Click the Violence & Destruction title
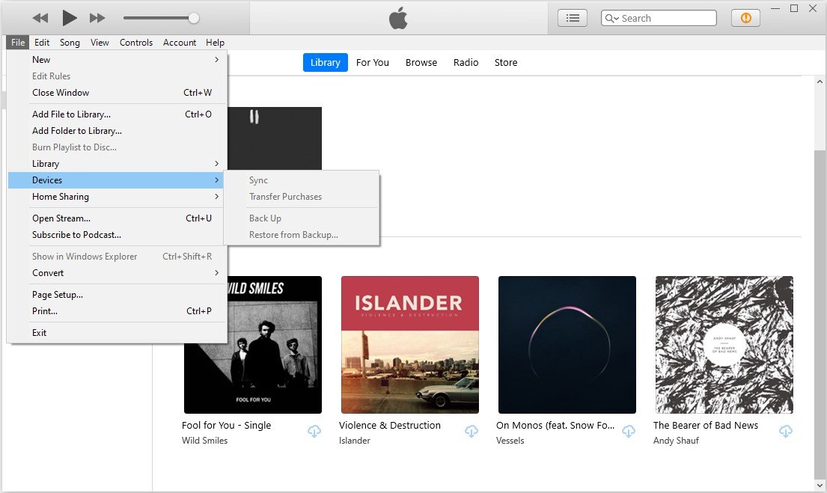Image resolution: width=827 pixels, height=493 pixels. coord(390,425)
